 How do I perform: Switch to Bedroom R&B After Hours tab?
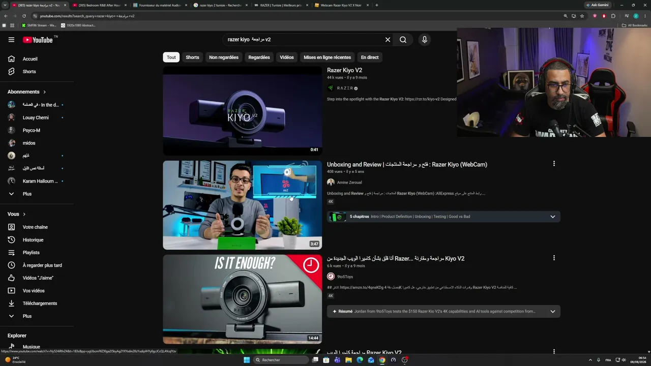point(99,5)
